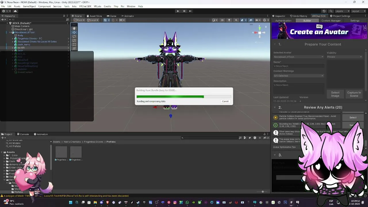The height and width of the screenshot is (207, 368).
Task: Cancel the asset bundle build
Action: 225,101
